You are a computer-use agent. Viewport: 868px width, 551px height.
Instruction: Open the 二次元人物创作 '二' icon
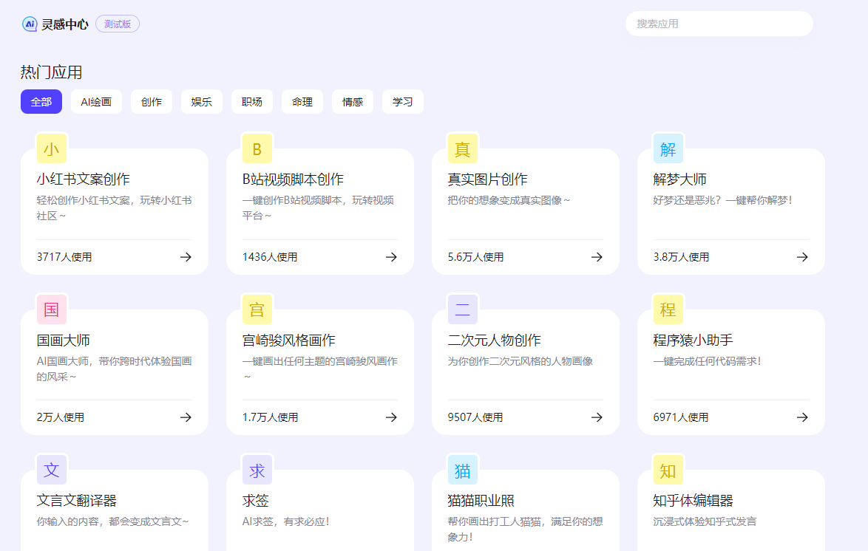462,309
